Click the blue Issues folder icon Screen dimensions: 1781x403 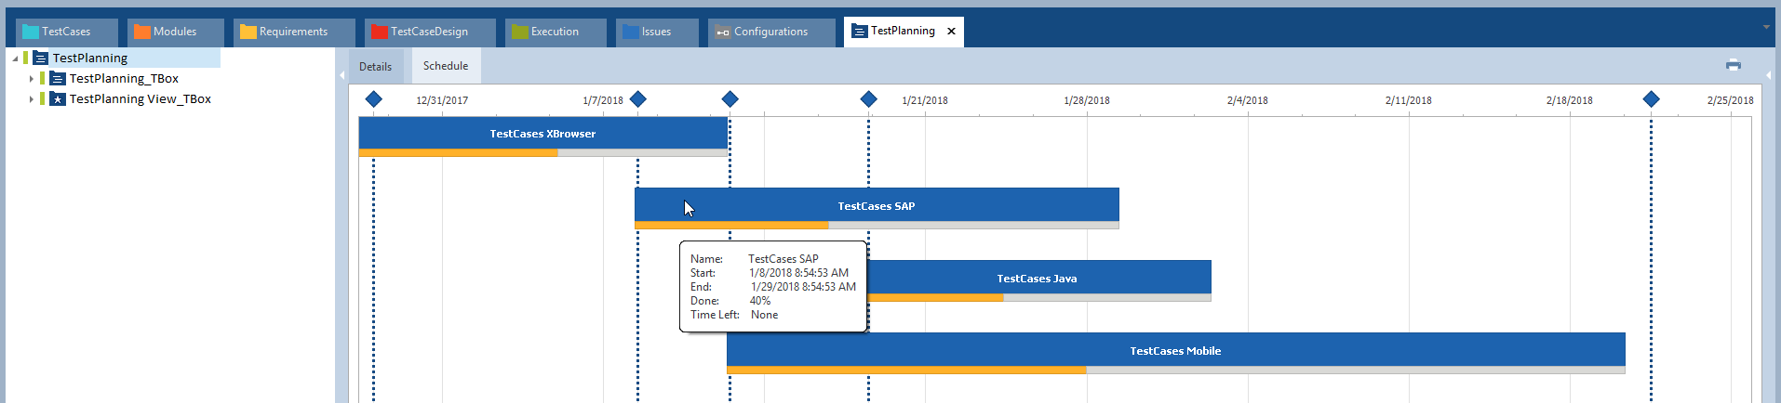[630, 32]
